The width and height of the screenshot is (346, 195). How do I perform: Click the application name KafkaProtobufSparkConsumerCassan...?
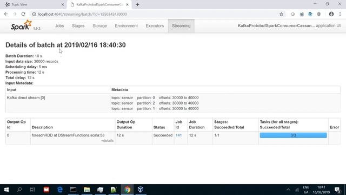click(276, 25)
